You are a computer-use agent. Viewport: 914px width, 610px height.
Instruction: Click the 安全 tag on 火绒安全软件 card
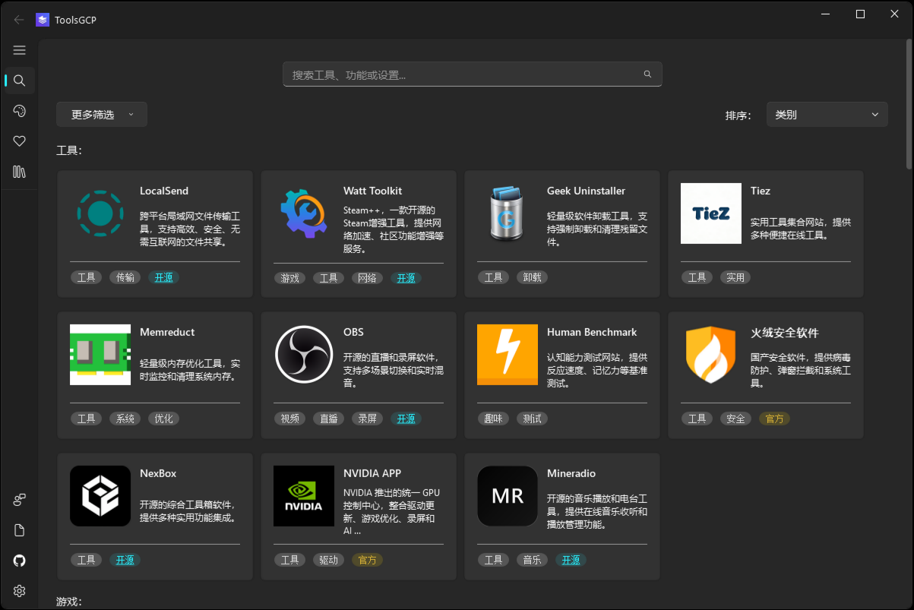pyautogui.click(x=736, y=419)
